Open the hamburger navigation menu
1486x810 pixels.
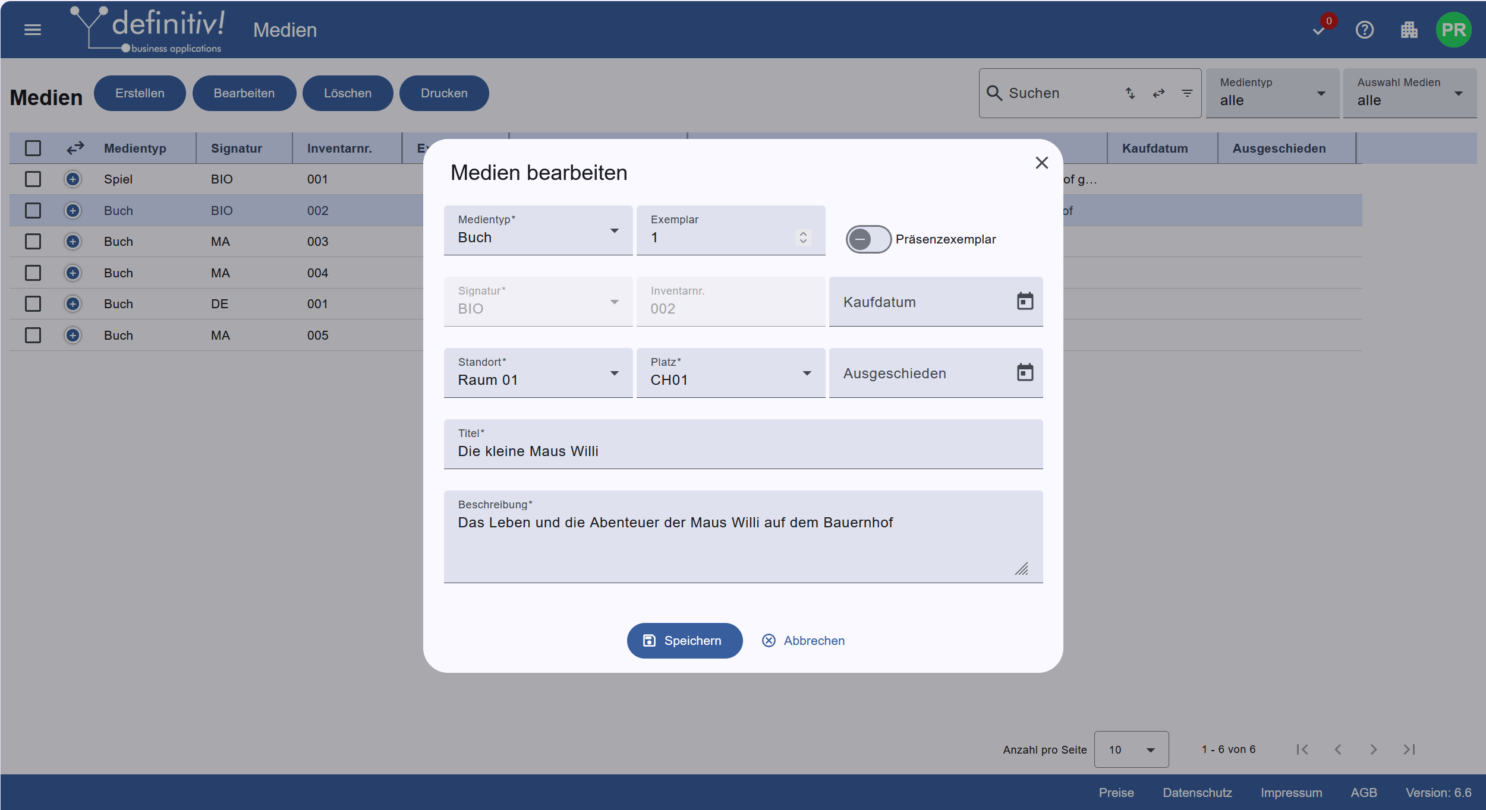pyautogui.click(x=33, y=30)
